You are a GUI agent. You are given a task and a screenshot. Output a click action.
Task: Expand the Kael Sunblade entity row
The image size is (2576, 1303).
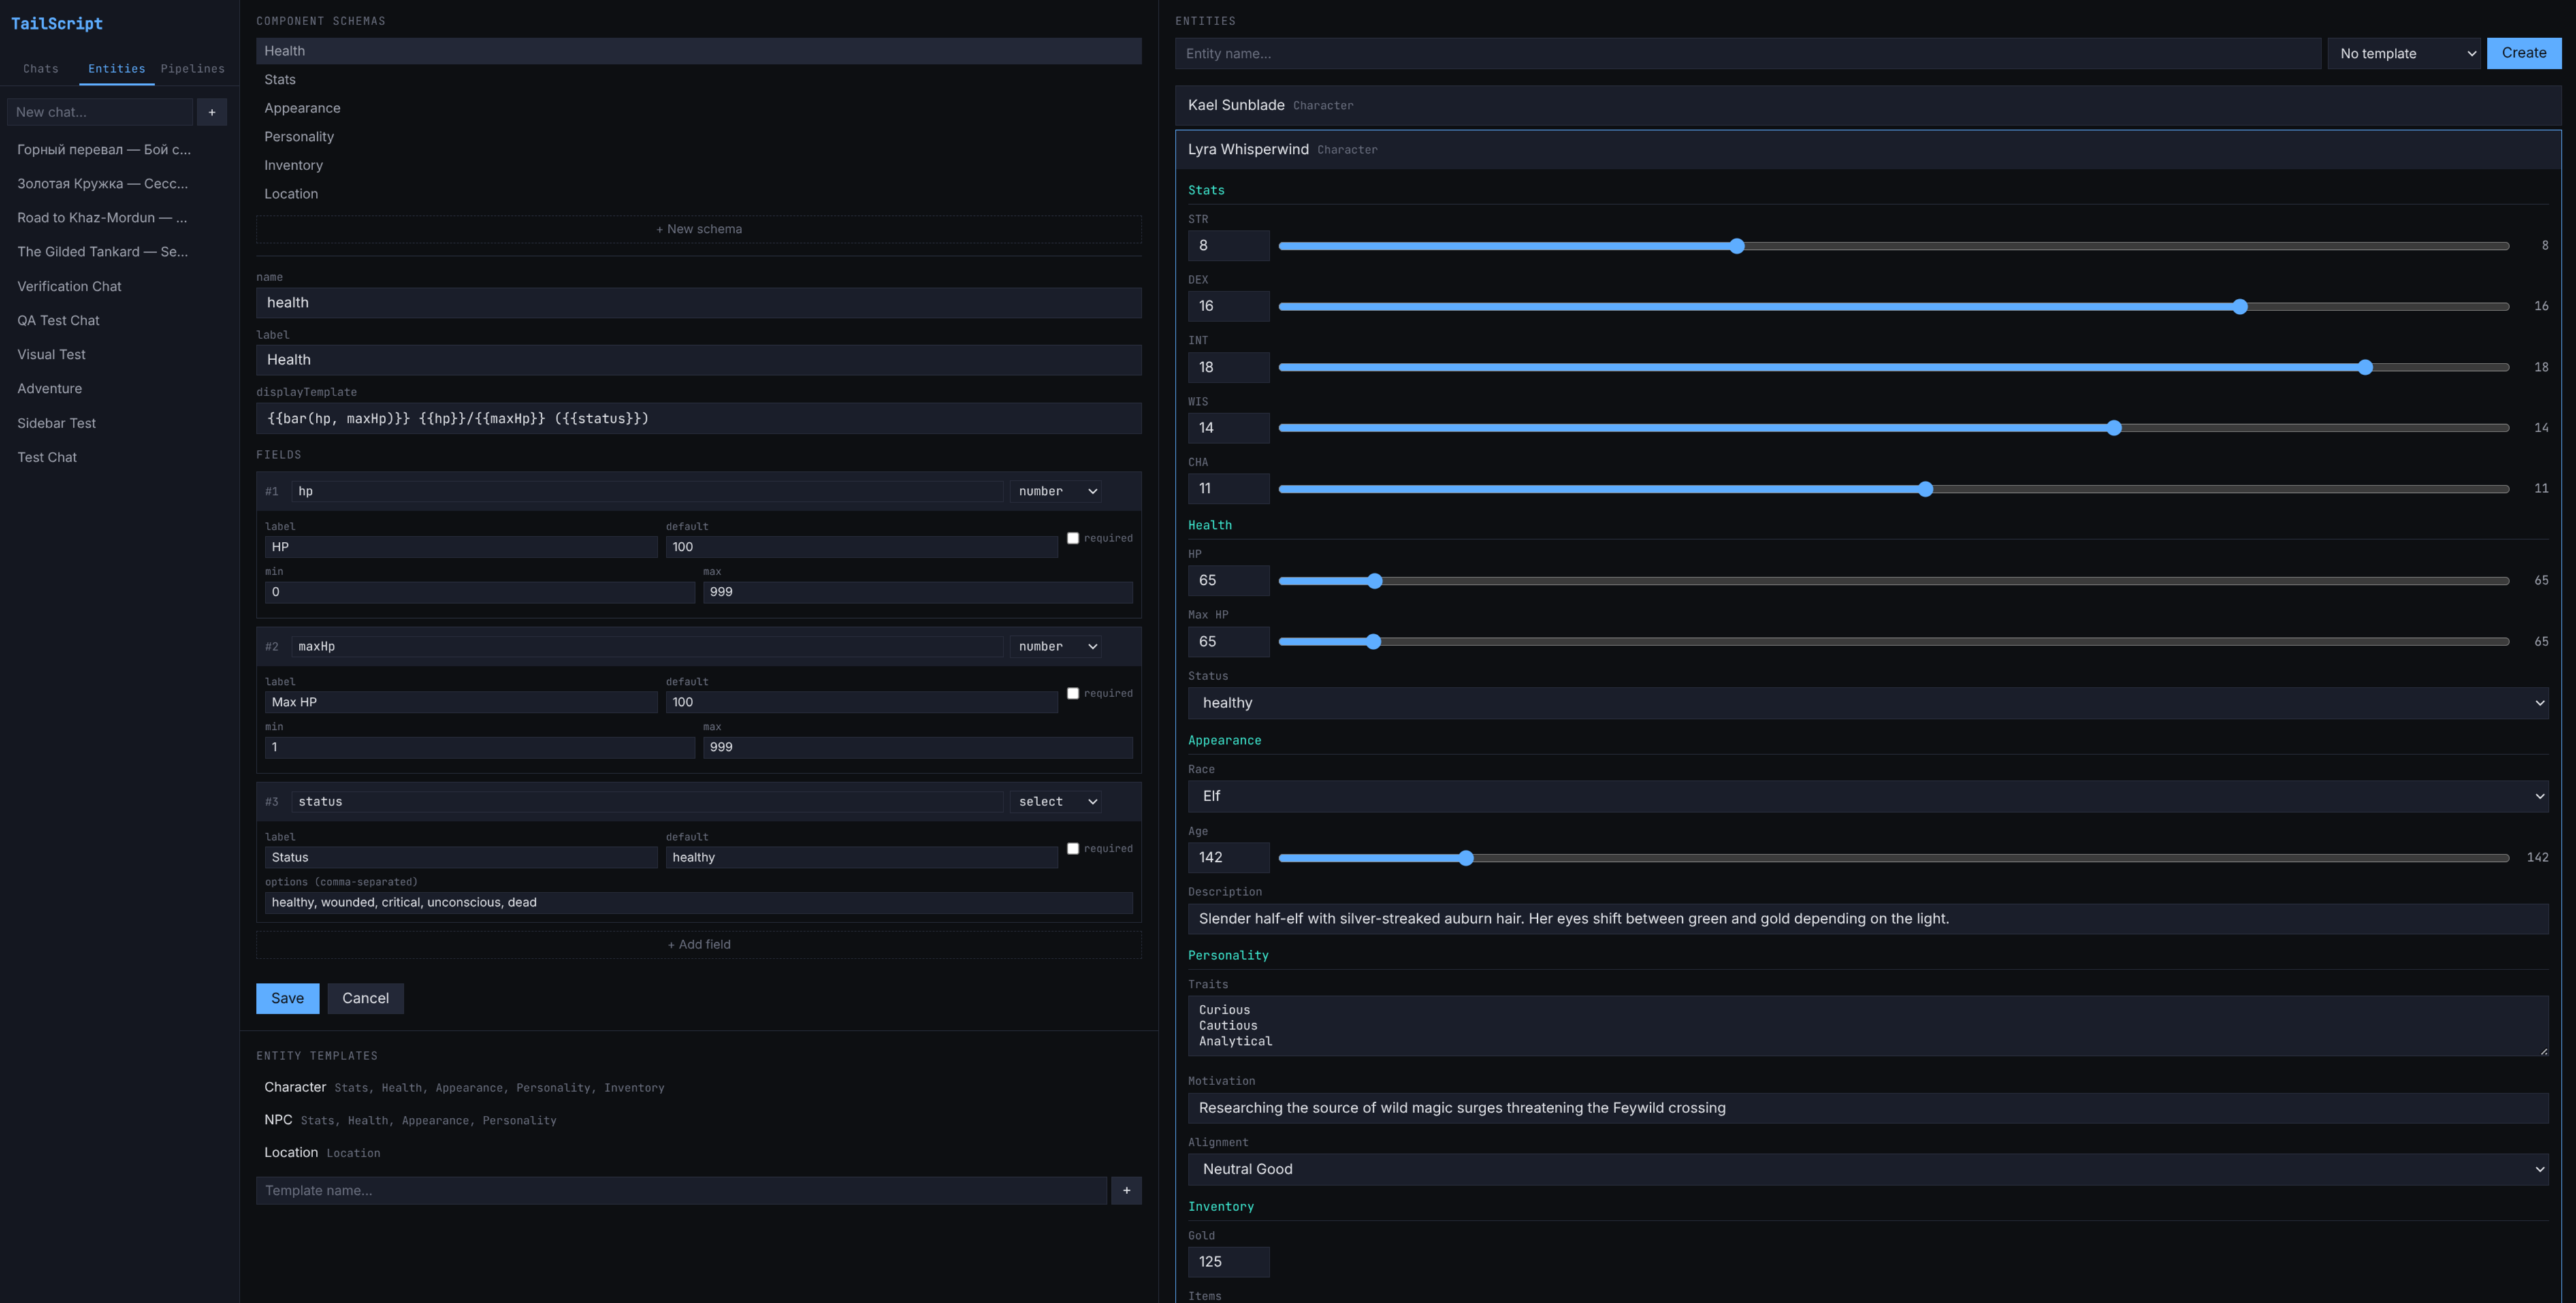pyautogui.click(x=1236, y=105)
